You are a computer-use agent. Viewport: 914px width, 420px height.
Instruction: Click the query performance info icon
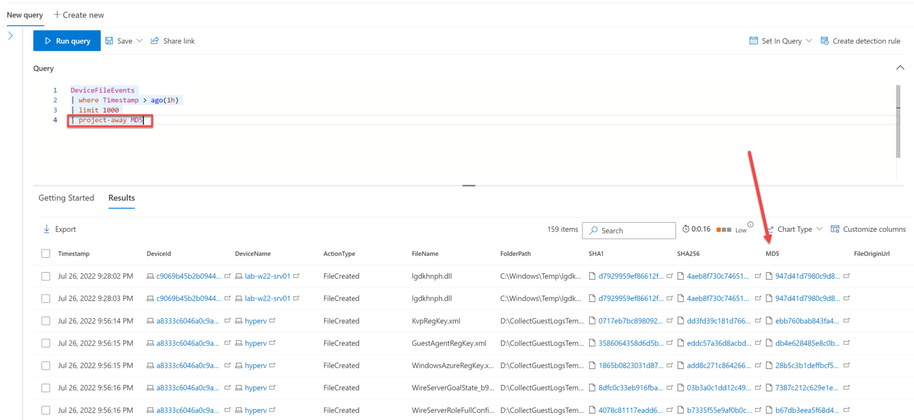pos(750,225)
